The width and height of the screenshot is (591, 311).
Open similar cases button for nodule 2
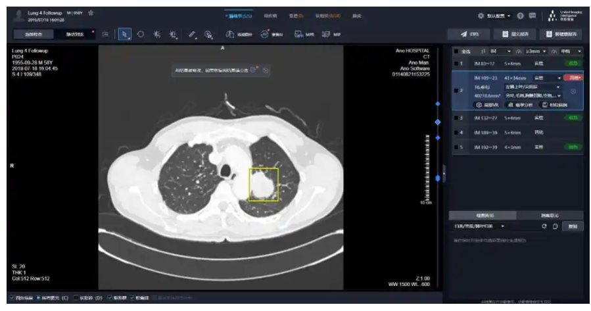click(554, 105)
